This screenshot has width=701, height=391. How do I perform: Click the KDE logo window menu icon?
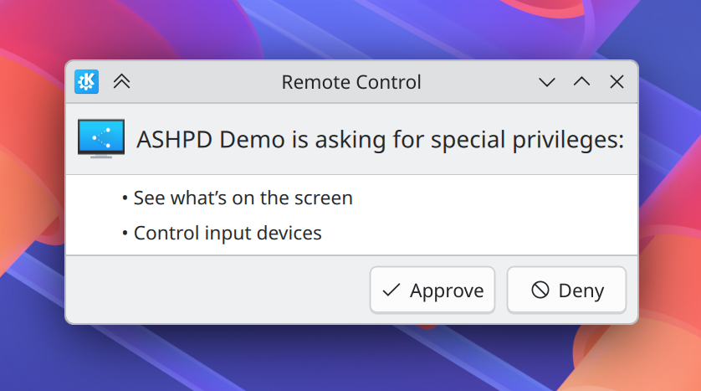tap(86, 81)
